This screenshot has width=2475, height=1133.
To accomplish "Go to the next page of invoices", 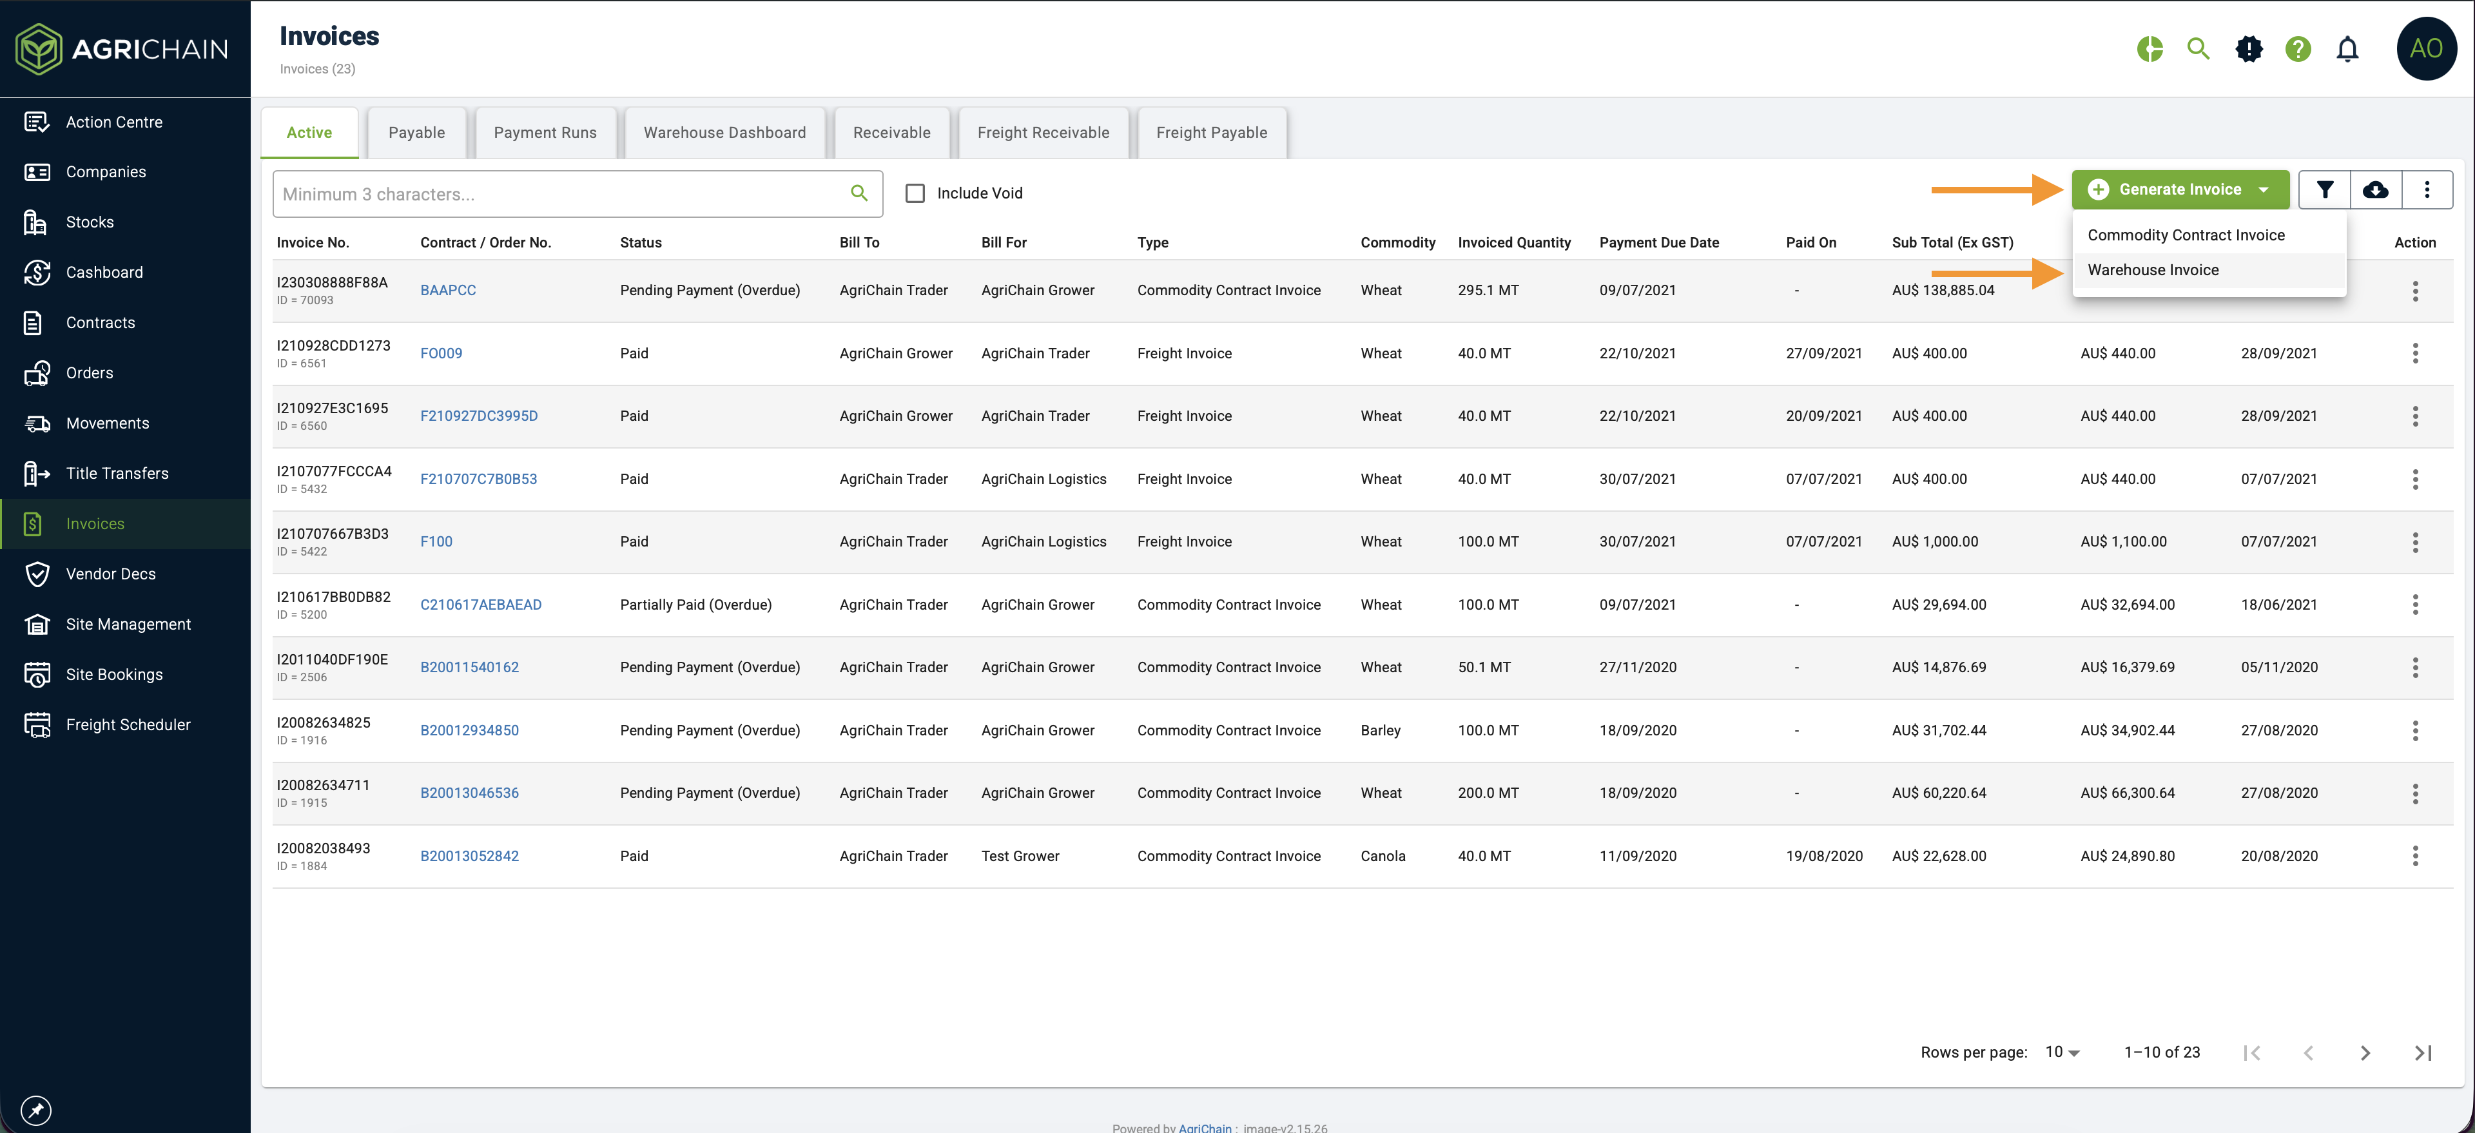I will 2365,1053.
